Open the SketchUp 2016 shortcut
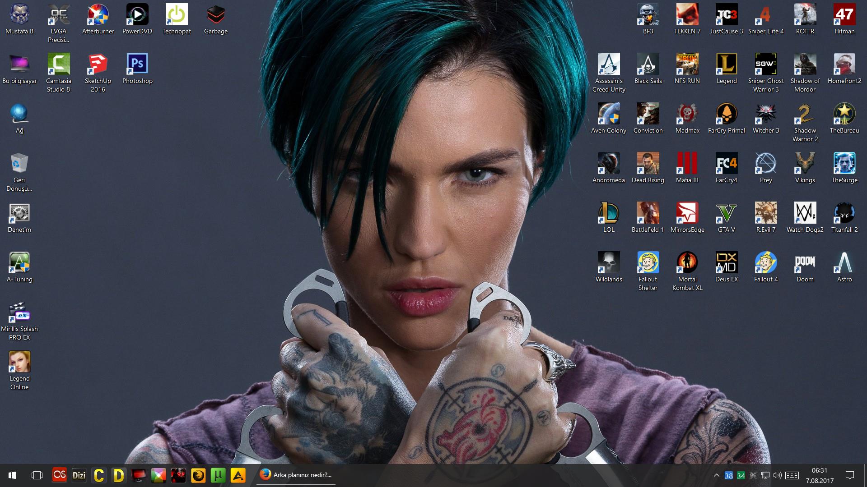Screen dimensions: 867x487 98,64
